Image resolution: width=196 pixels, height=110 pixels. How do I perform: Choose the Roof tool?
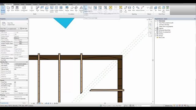point(37,9)
